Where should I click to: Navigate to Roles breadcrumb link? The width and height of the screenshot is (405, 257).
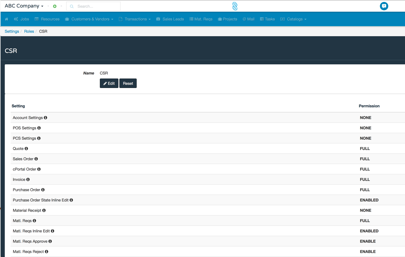(x=29, y=31)
